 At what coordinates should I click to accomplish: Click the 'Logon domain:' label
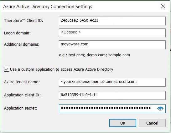[17, 33]
